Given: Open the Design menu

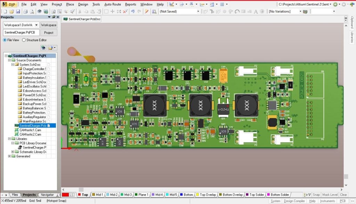Looking at the screenshot, I should click(83, 4).
